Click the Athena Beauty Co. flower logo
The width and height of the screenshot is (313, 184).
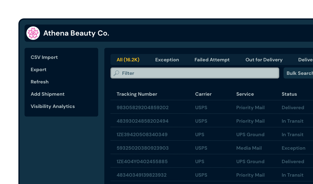[x=33, y=33]
